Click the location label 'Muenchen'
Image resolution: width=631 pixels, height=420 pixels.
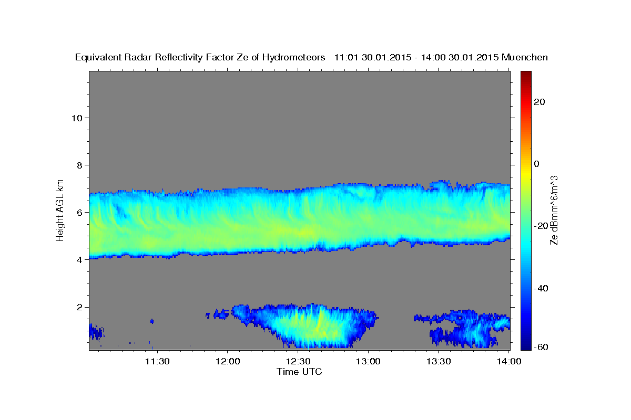point(525,58)
